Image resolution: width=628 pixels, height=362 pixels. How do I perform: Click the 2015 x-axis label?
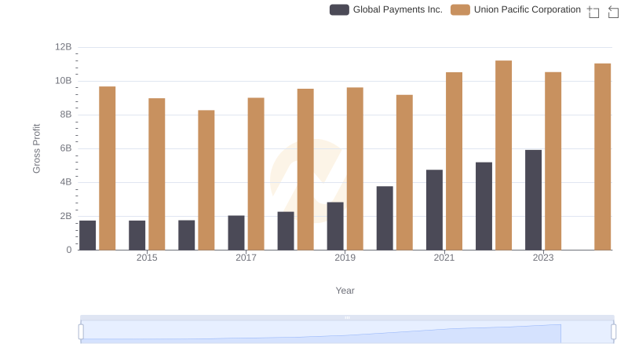pyautogui.click(x=147, y=258)
